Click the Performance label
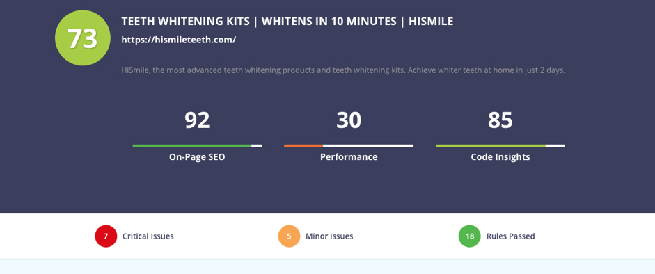This screenshot has height=274, width=655. (349, 157)
